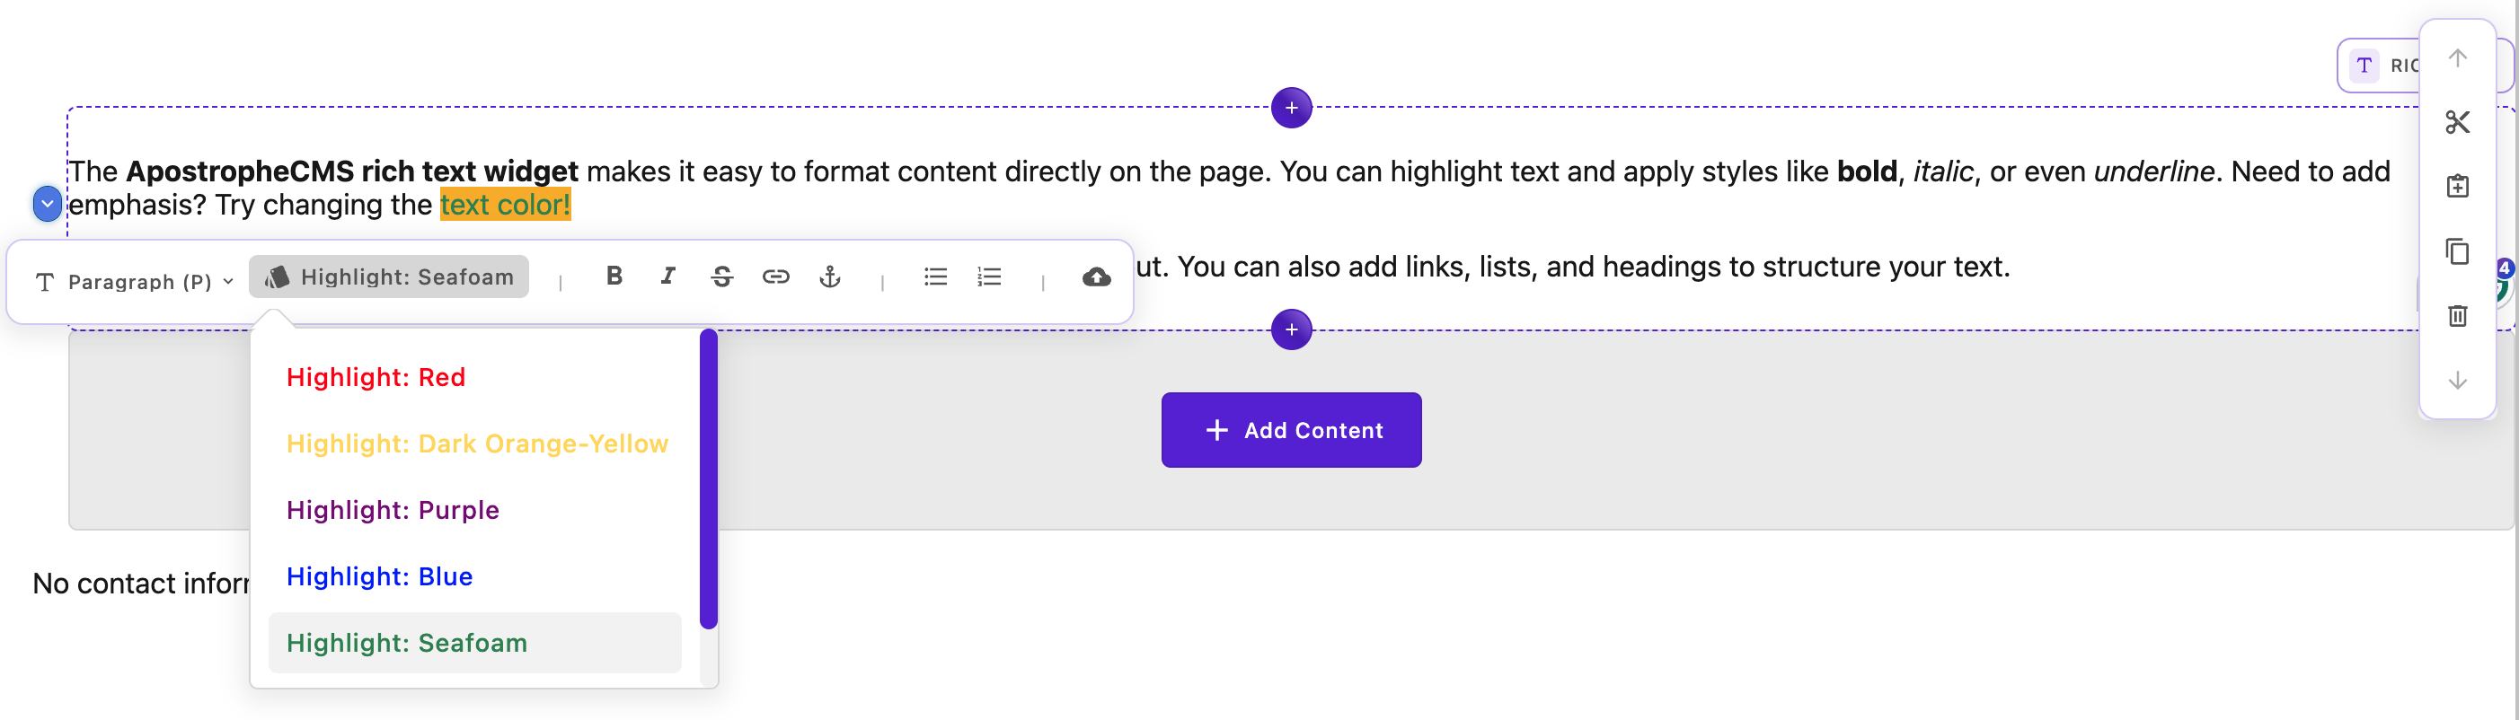This screenshot has height=720, width=2519.
Task: Cut the widget with scissors icon
Action: coord(2456,122)
